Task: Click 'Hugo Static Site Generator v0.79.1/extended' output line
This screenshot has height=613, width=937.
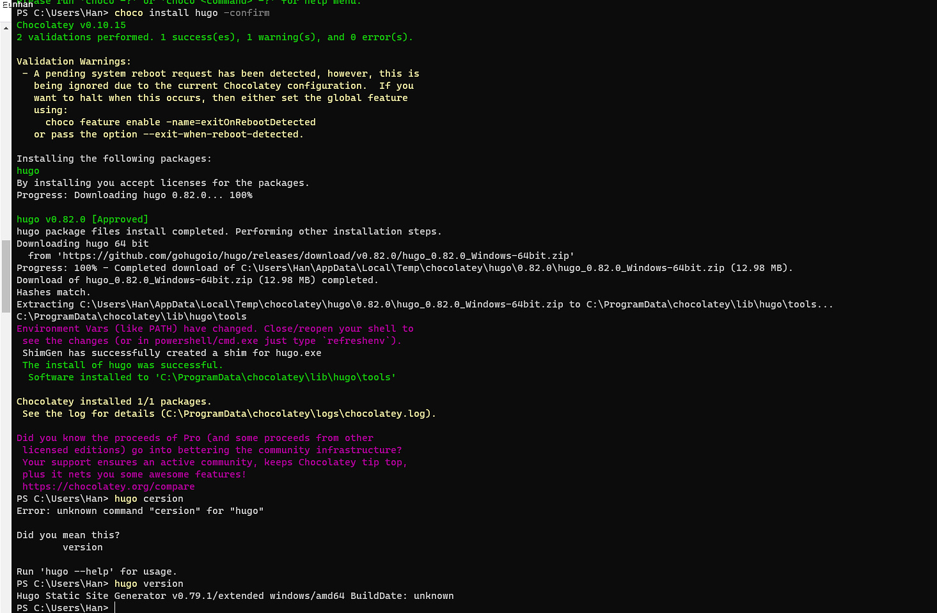Action: [x=235, y=596]
